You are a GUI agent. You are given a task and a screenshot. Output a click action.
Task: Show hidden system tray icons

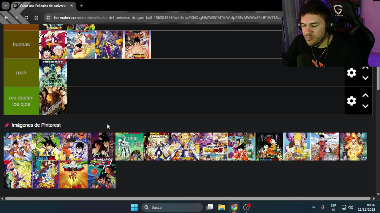(x=313, y=207)
